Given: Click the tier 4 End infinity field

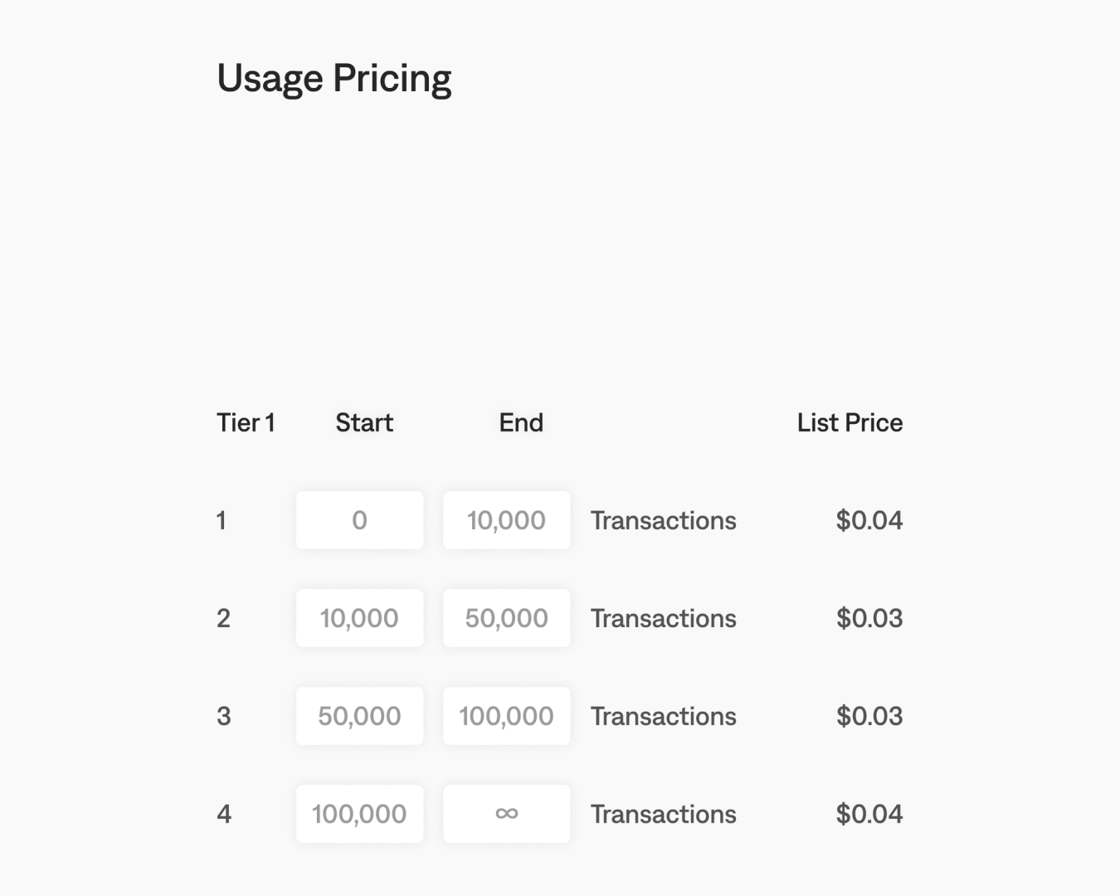Looking at the screenshot, I should [506, 814].
